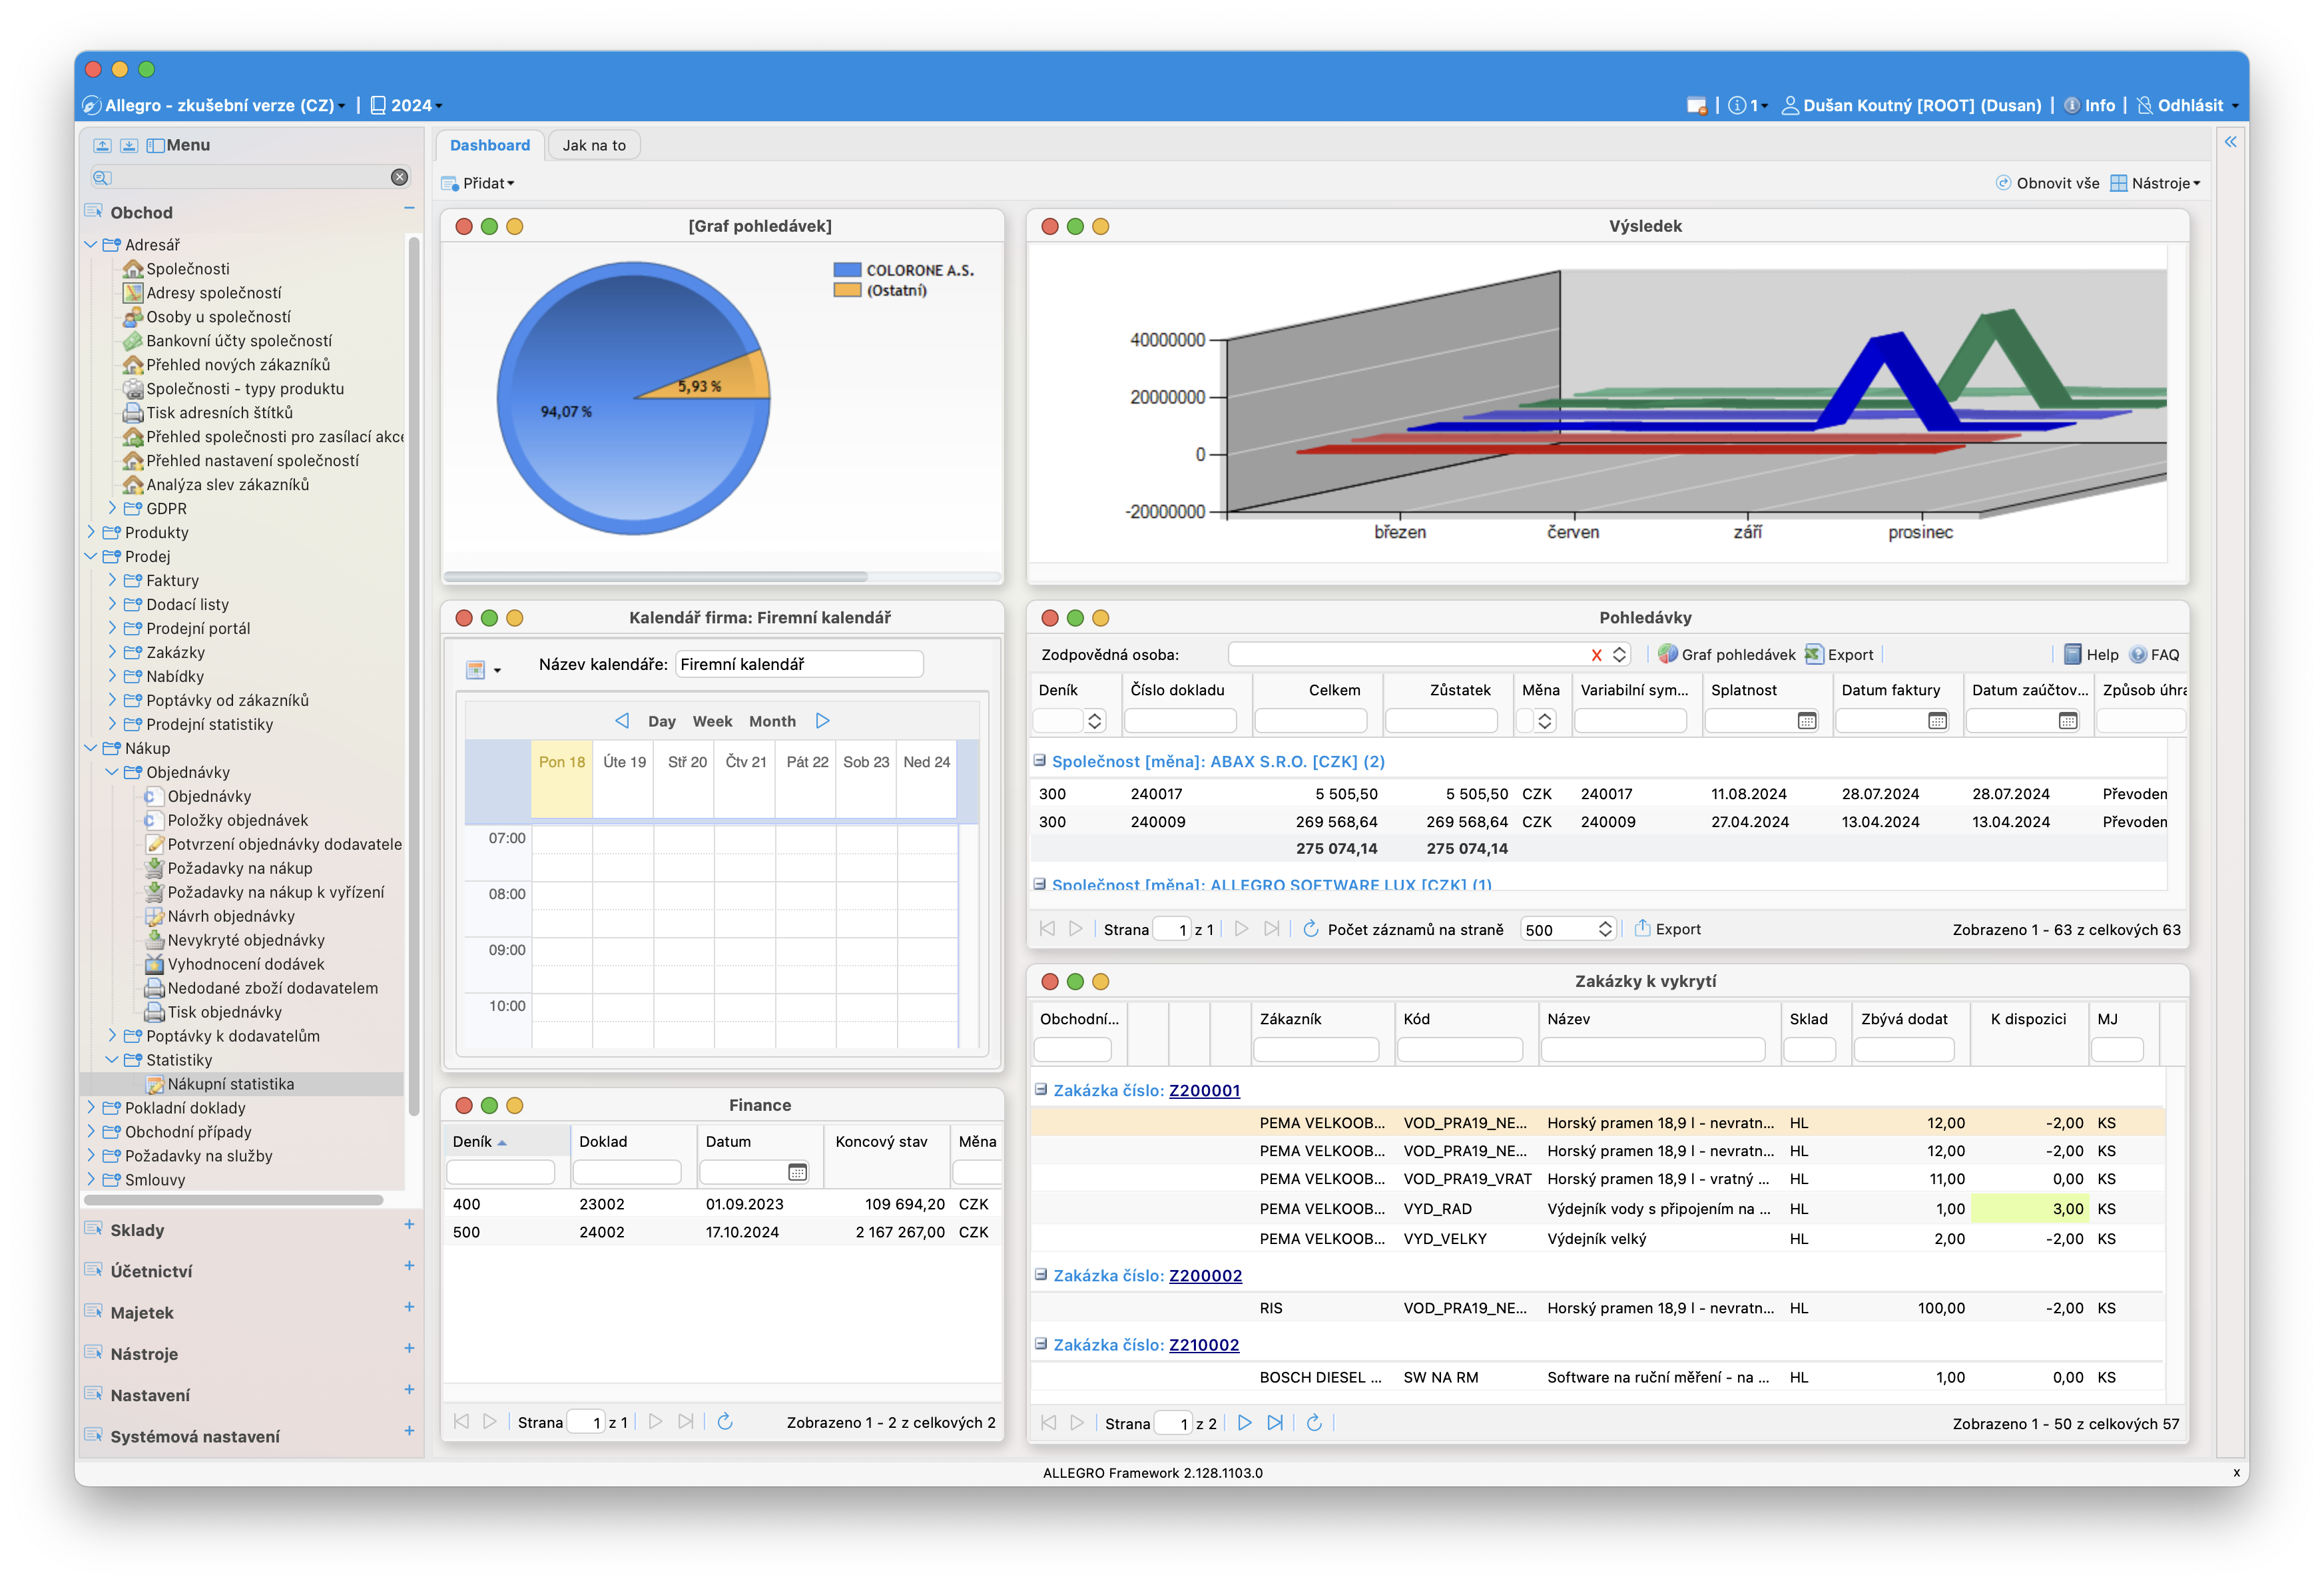The width and height of the screenshot is (2324, 1585).
Task: Clear the menu search field
Action: click(x=399, y=177)
